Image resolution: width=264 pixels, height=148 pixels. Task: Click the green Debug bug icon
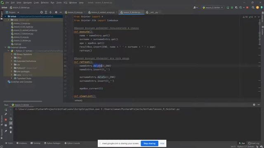pos(232,7)
